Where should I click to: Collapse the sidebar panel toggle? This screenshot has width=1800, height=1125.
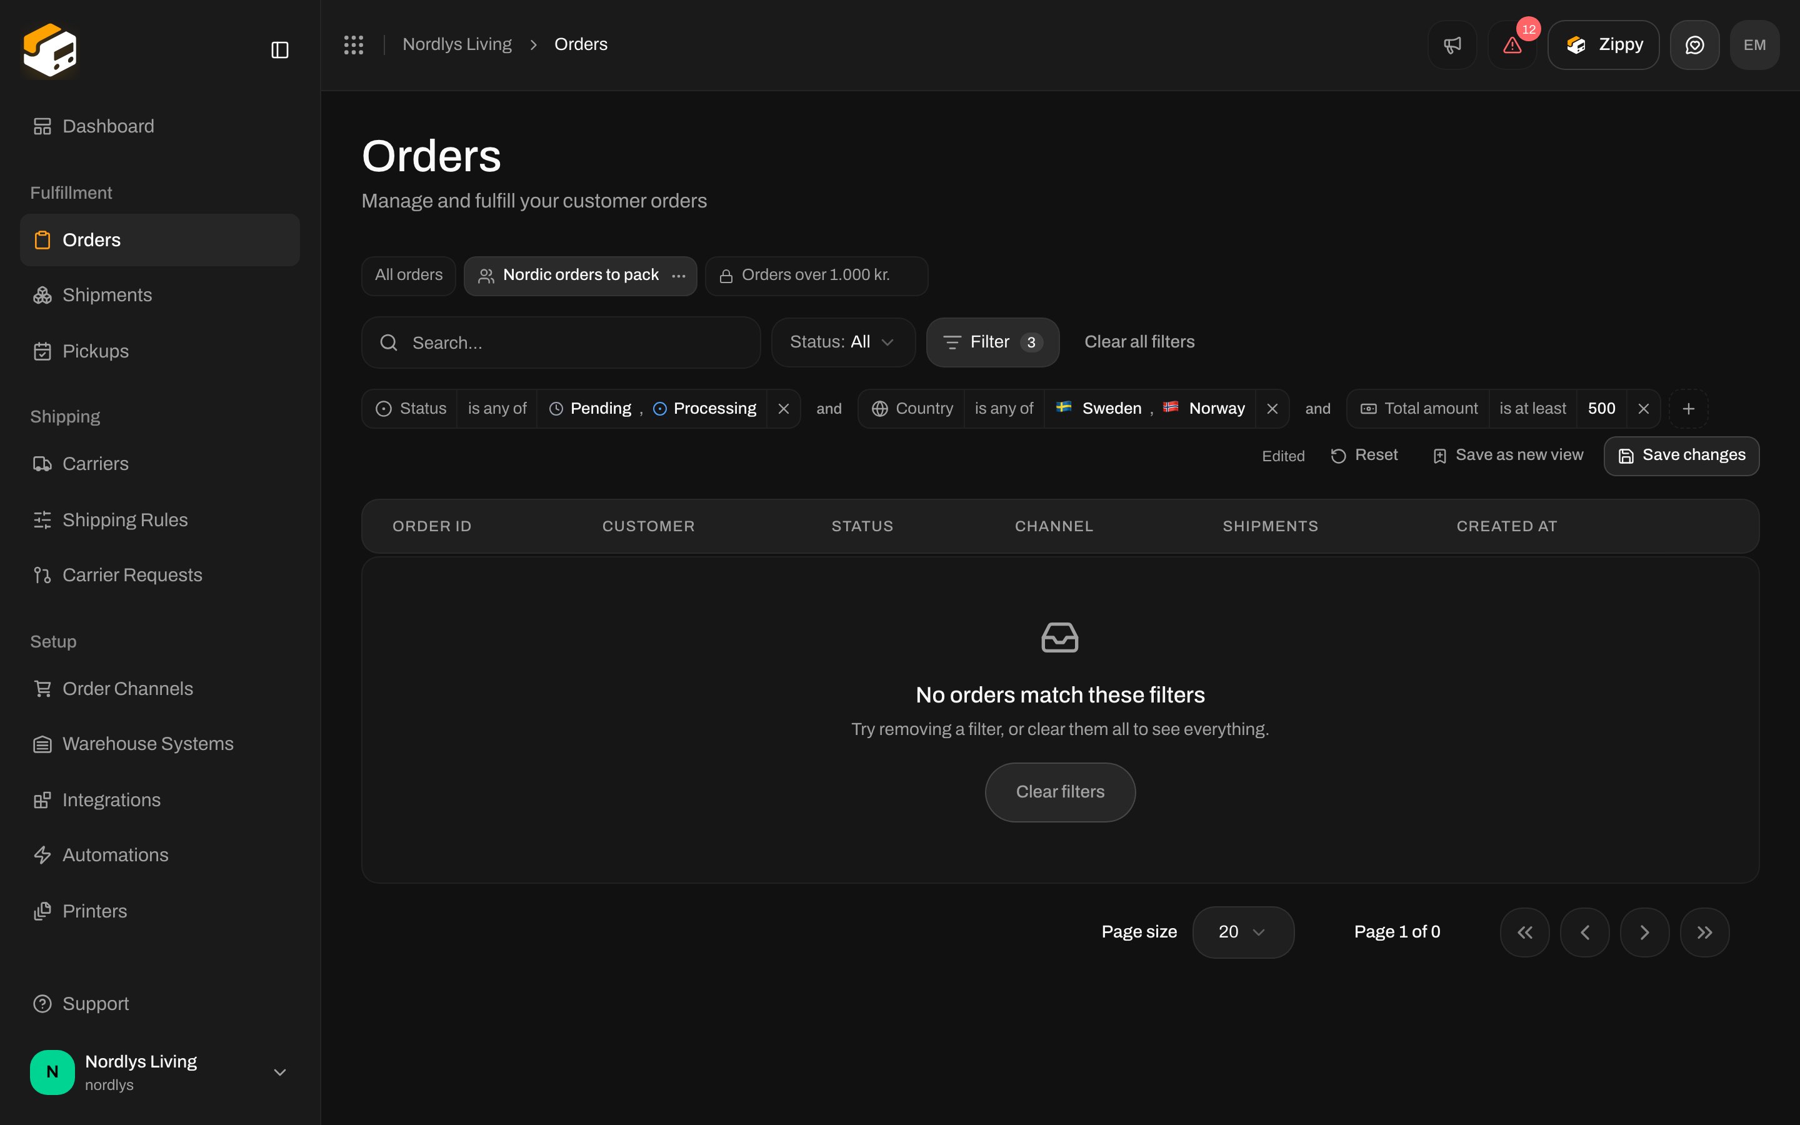pyautogui.click(x=279, y=50)
